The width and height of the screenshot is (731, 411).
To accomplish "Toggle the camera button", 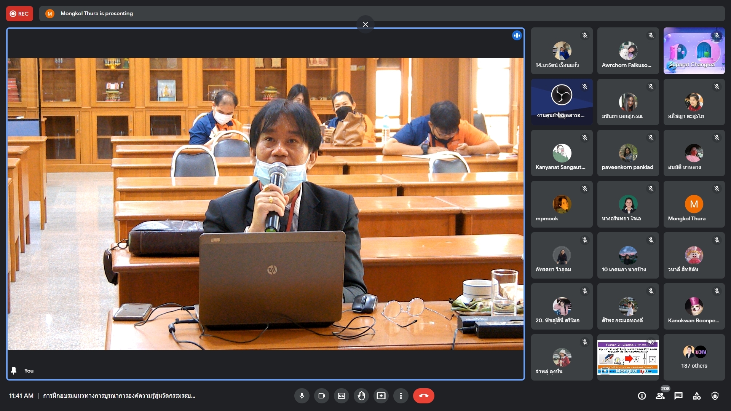I will pos(321,396).
